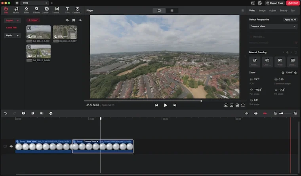Switch to the Beauty tab
The image size is (301, 176).
point(284,11)
